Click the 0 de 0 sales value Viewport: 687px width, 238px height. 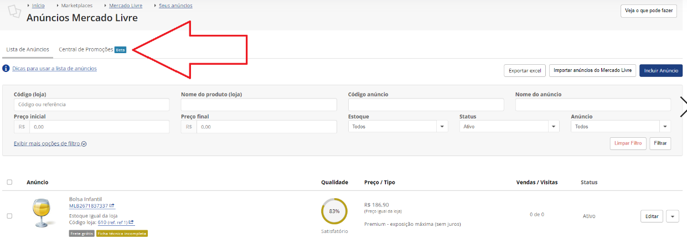(x=537, y=214)
